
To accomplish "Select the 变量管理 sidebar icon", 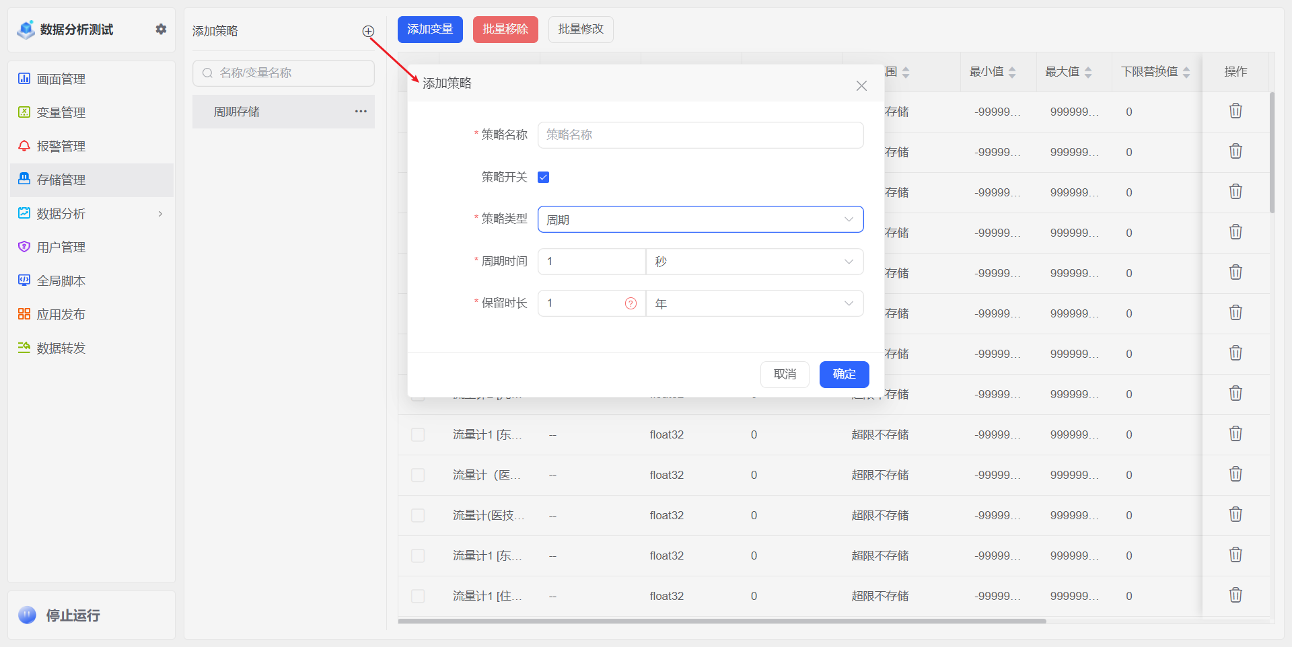I will tap(24, 112).
